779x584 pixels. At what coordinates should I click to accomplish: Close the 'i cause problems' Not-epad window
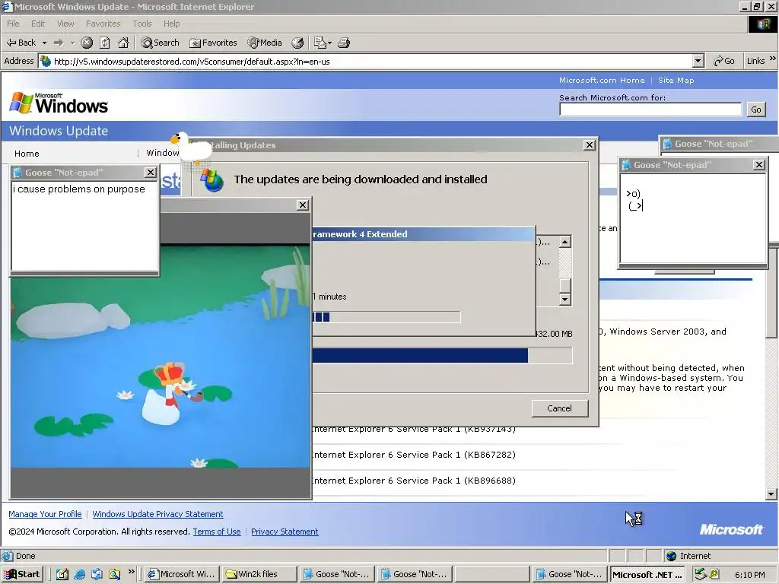(151, 173)
